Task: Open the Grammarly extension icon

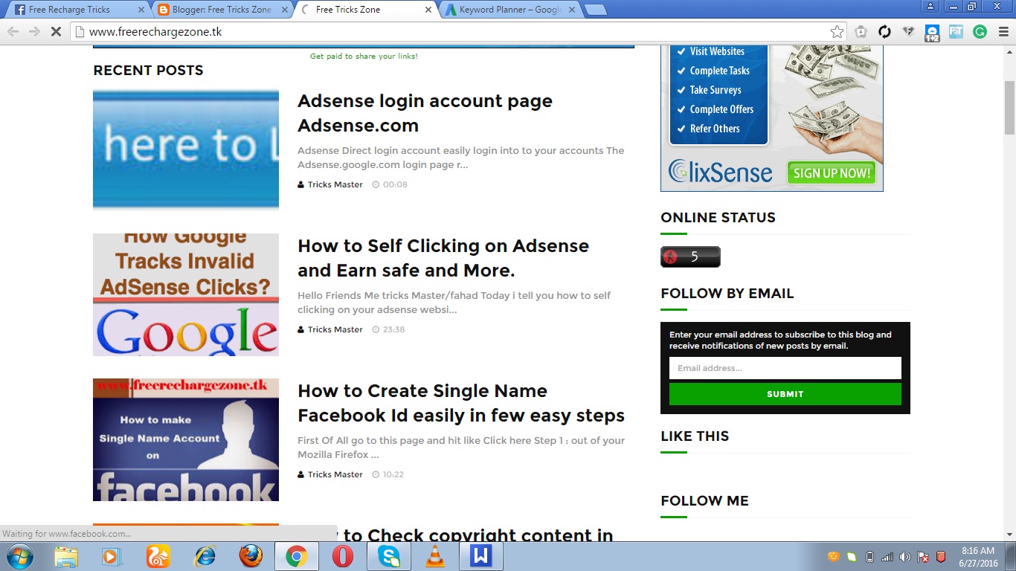Action: [980, 32]
